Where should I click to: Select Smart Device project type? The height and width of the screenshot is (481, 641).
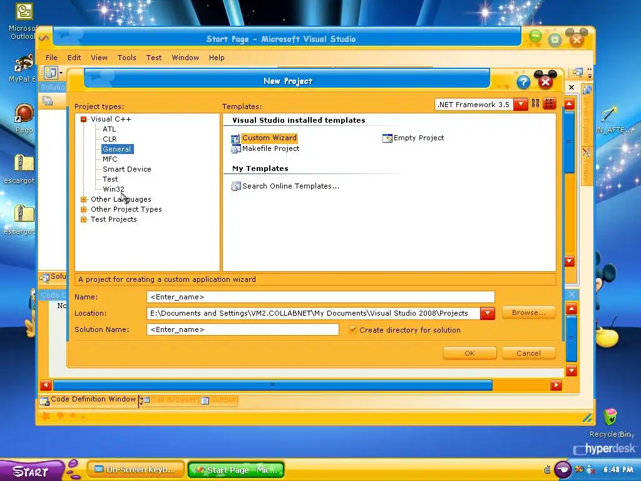(x=126, y=169)
